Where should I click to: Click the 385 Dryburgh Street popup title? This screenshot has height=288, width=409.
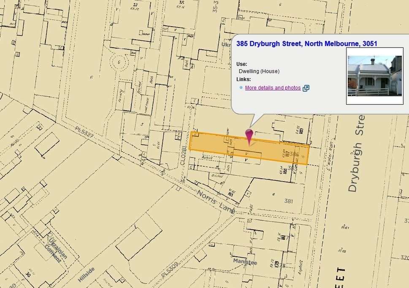pyautogui.click(x=306, y=43)
